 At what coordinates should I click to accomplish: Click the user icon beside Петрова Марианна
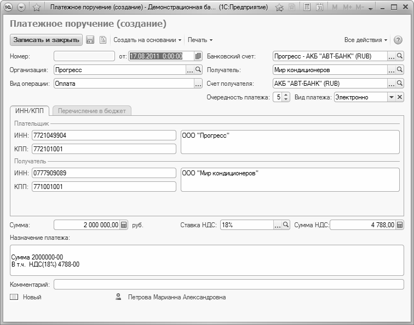tap(118, 297)
